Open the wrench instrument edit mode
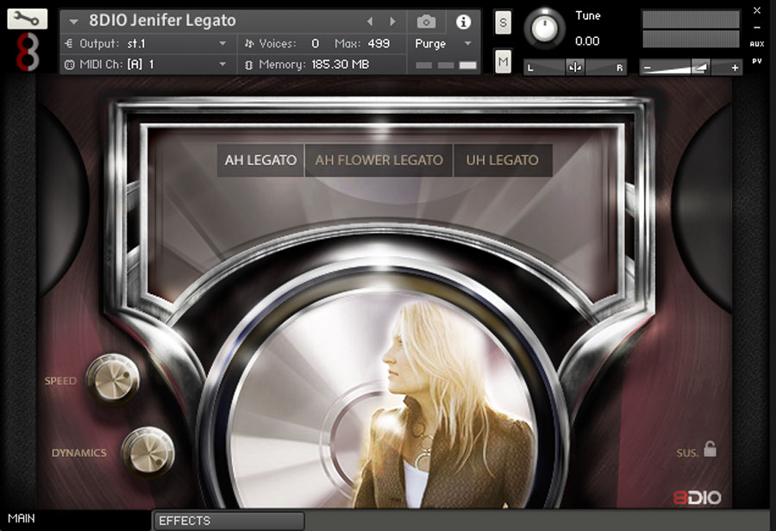This screenshot has width=776, height=531. coord(28,19)
